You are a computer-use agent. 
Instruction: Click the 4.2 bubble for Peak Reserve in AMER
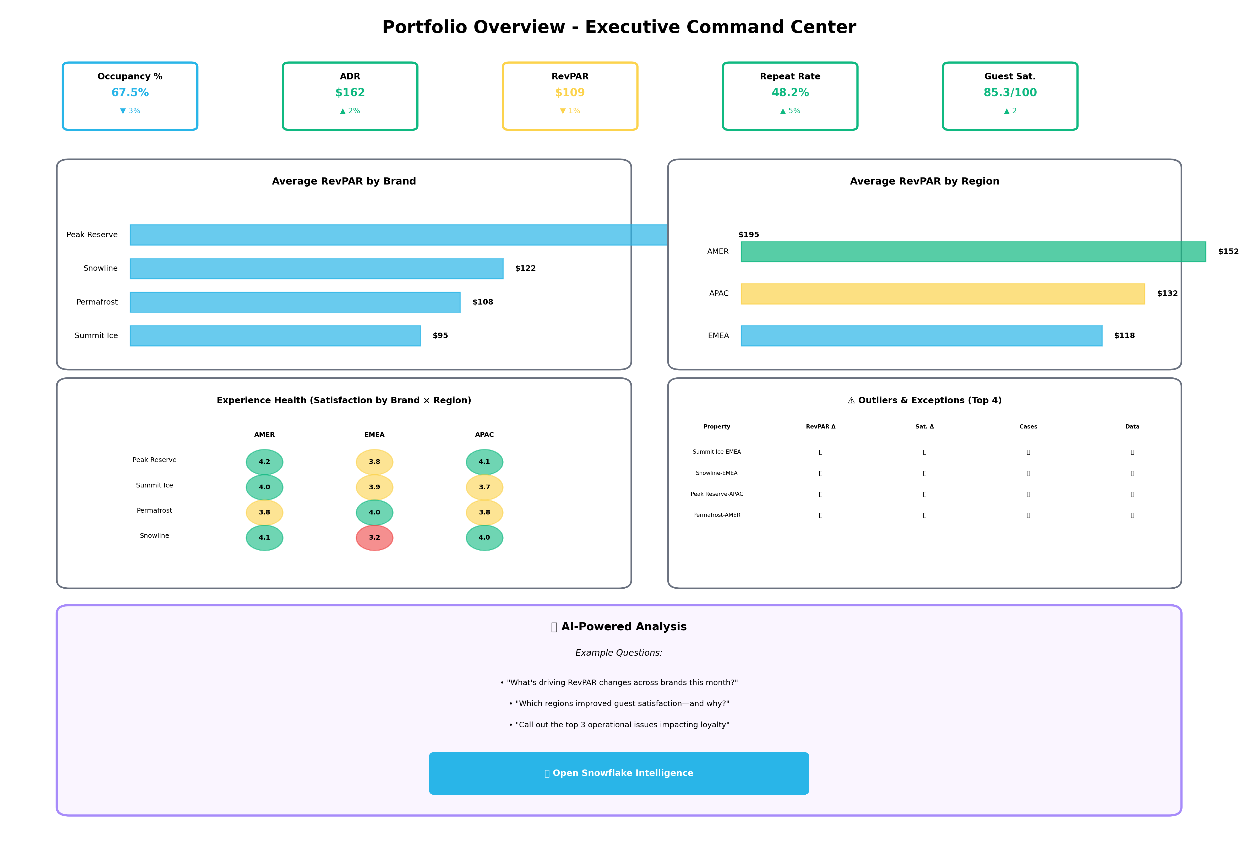pyautogui.click(x=264, y=461)
